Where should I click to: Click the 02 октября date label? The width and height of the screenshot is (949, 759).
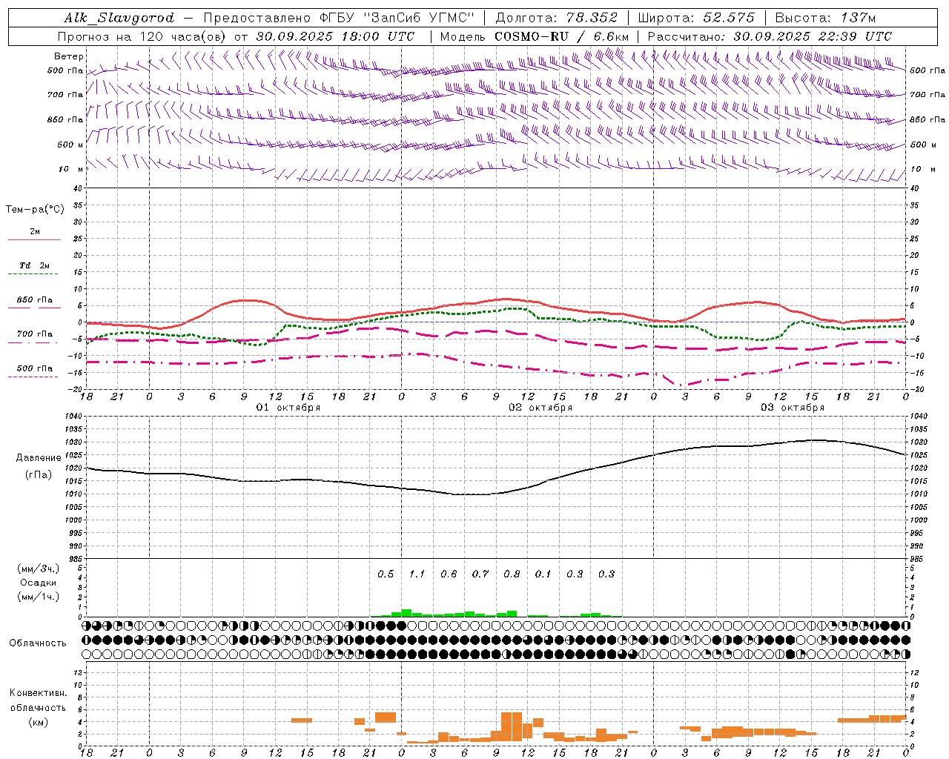coord(540,408)
